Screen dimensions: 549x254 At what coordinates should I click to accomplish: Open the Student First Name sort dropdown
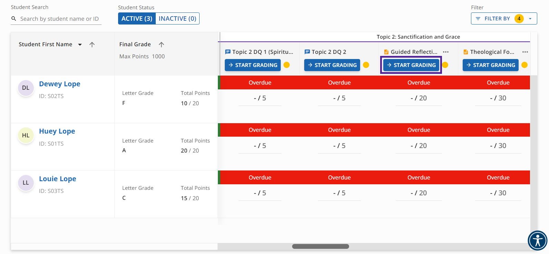click(x=80, y=45)
